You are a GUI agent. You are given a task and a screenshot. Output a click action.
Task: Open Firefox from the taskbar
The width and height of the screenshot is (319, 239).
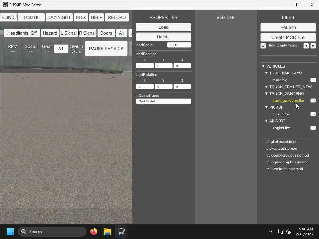(94, 232)
